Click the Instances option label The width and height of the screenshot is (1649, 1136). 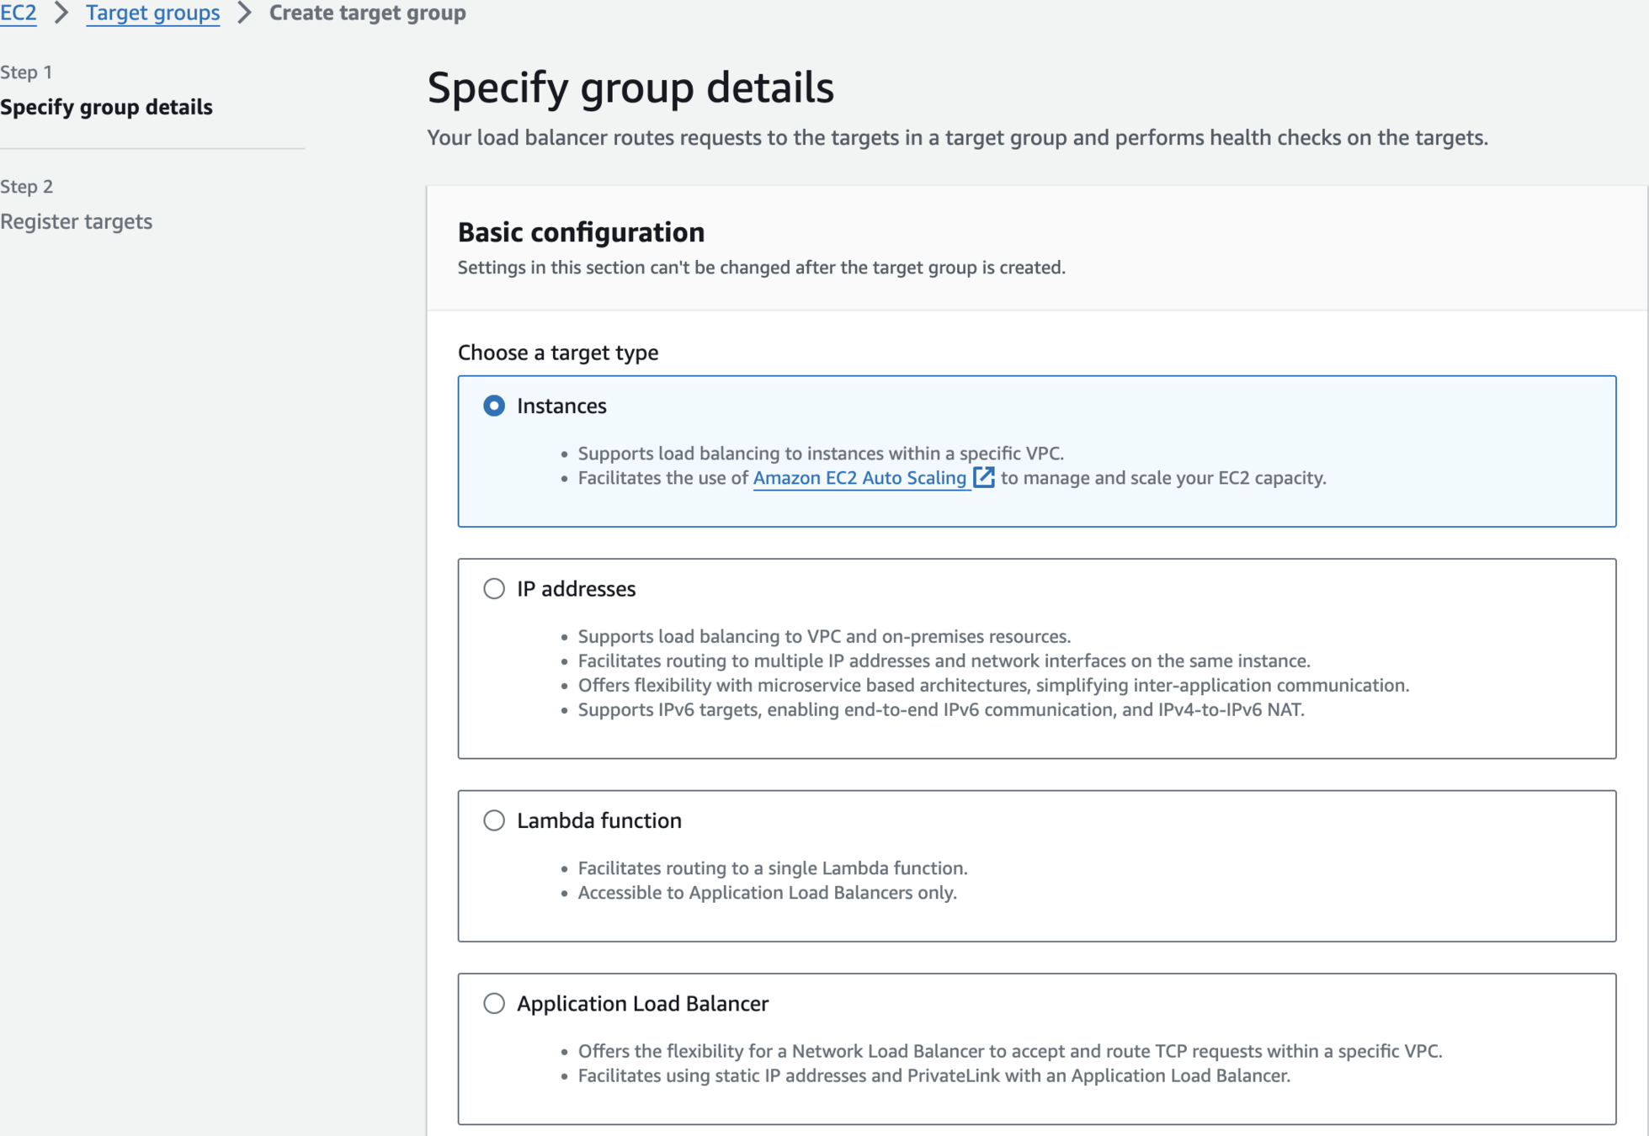(x=561, y=406)
